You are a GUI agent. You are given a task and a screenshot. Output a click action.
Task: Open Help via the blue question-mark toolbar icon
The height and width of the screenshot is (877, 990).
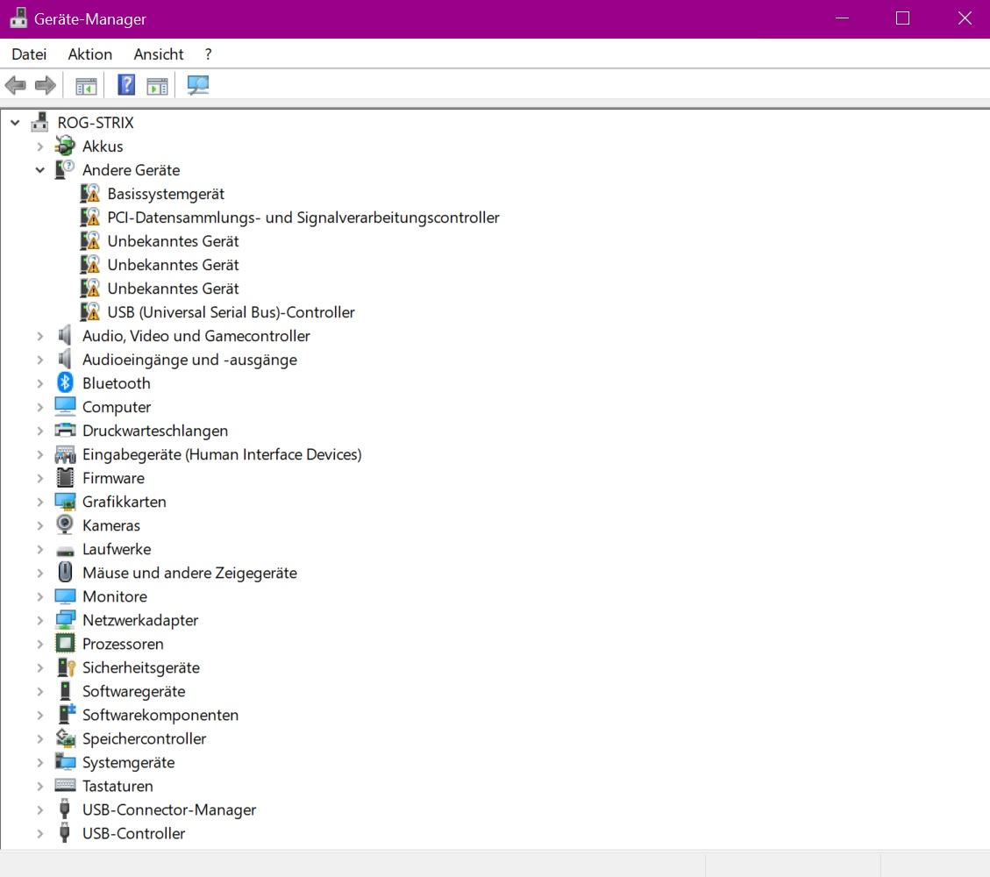pyautogui.click(x=126, y=84)
